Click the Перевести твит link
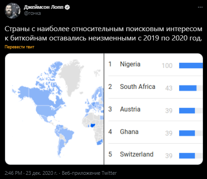Image resolution: width=207 pixels, height=179 pixels. [x=20, y=47]
